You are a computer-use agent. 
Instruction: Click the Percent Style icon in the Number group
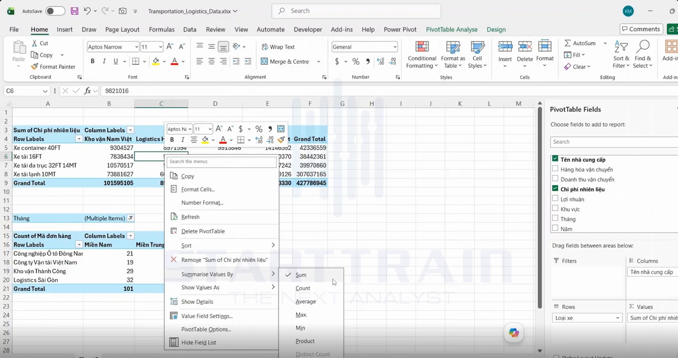(x=356, y=61)
